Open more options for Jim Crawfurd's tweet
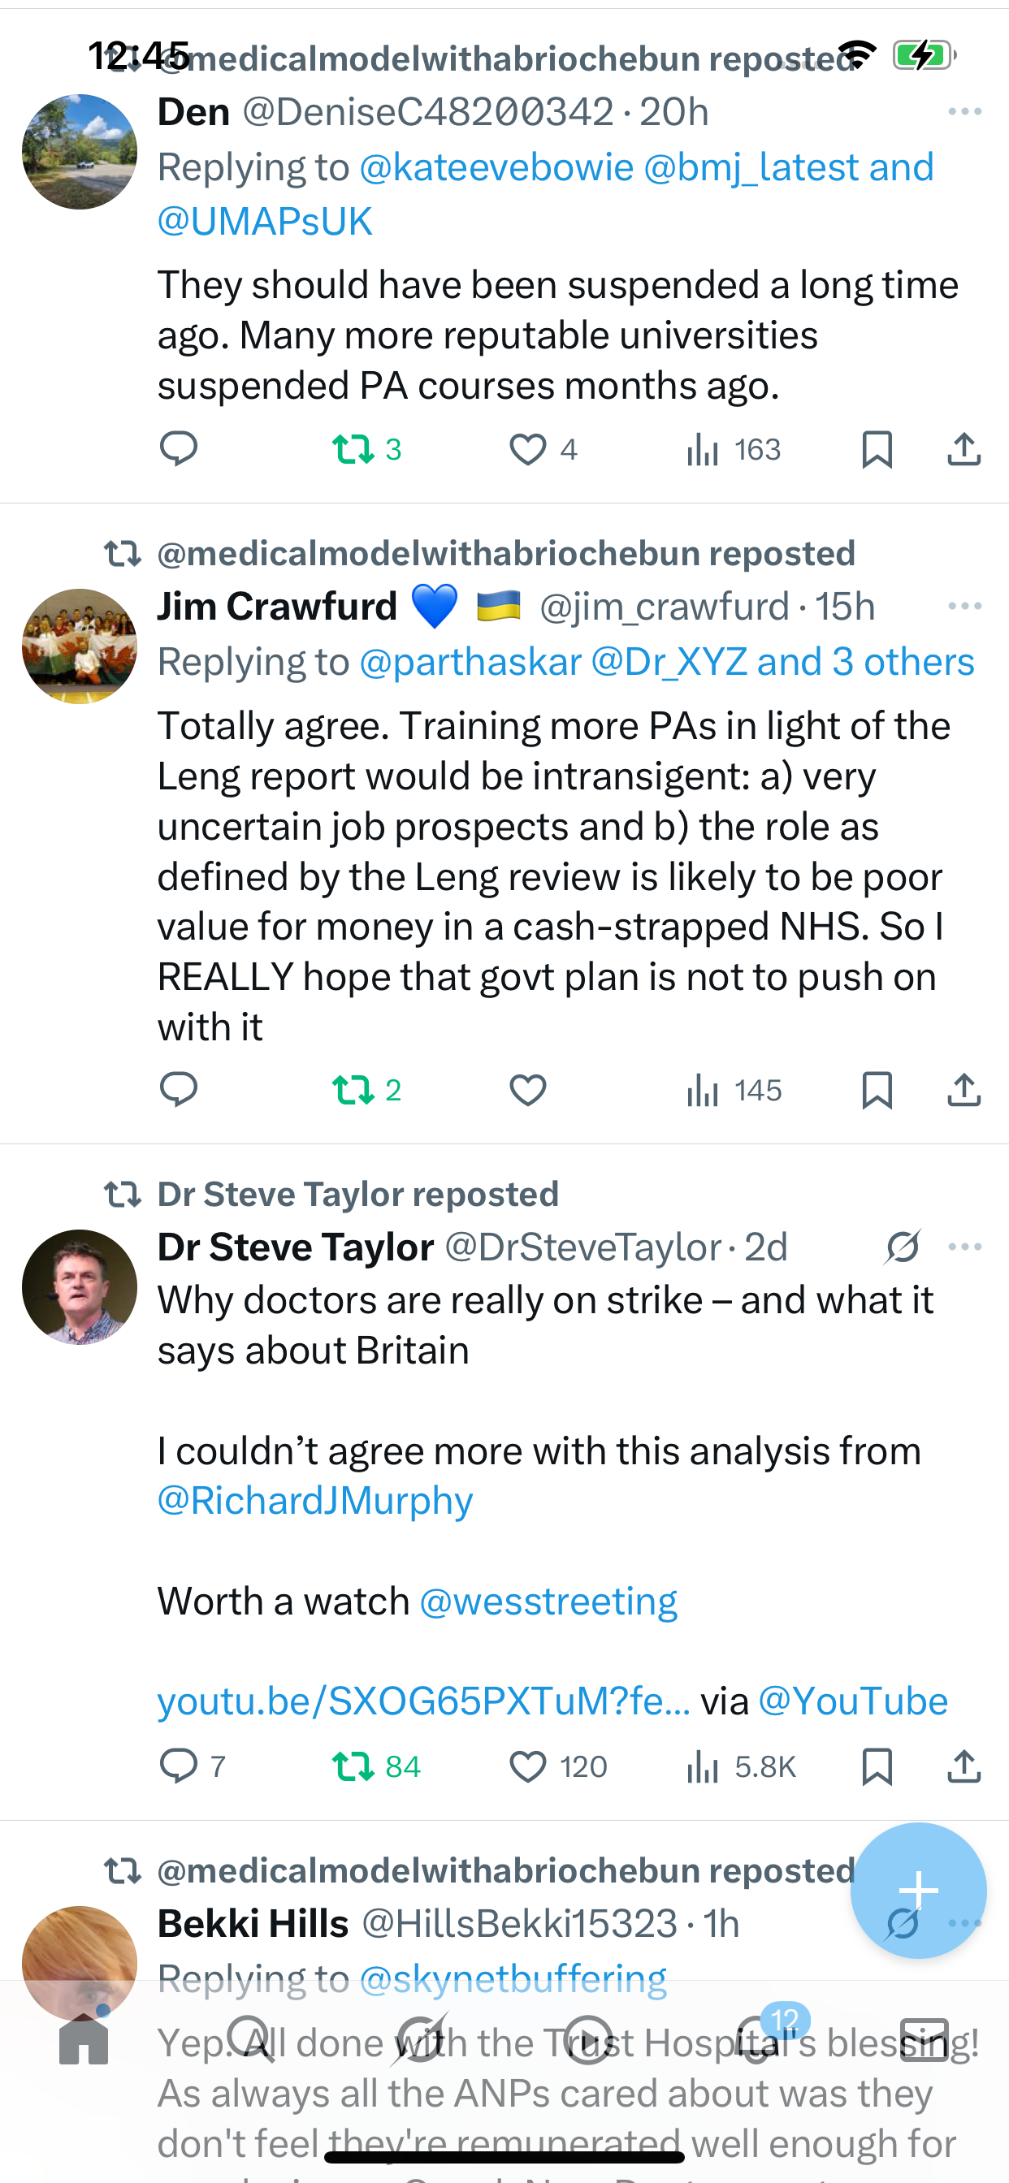The height and width of the screenshot is (2183, 1009). pos(965,606)
